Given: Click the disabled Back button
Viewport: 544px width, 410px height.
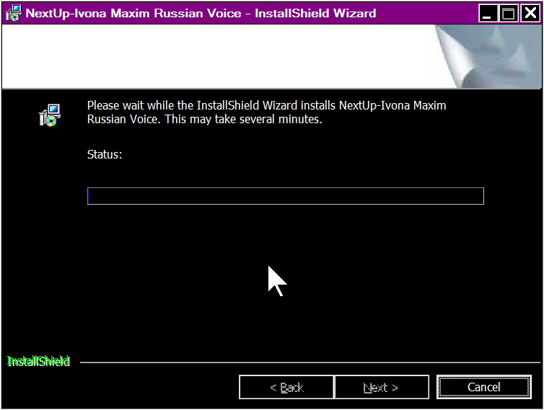Looking at the screenshot, I should click(286, 387).
